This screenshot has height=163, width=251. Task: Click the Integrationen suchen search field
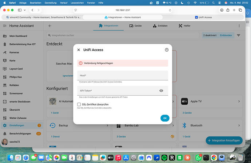coord(123,35)
